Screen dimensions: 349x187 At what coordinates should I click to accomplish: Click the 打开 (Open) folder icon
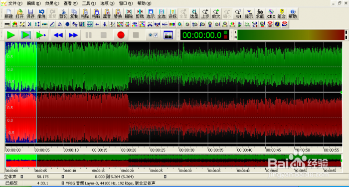(19, 14)
